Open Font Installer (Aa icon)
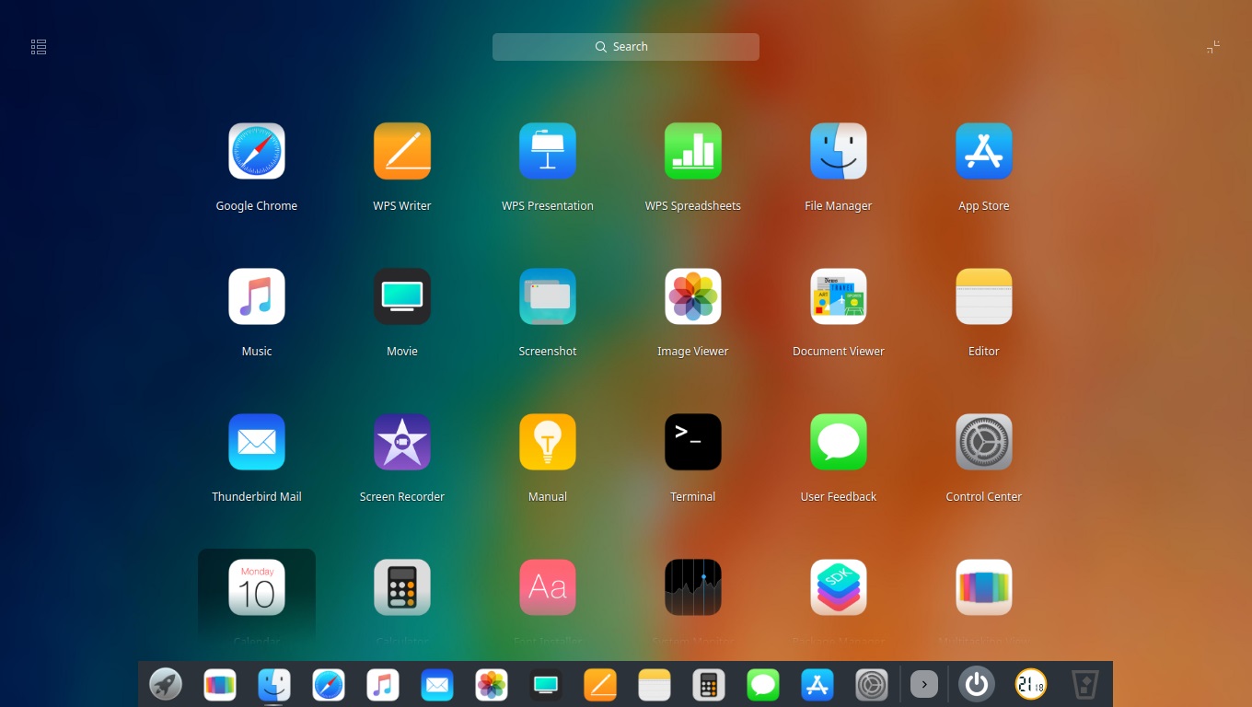 click(548, 587)
